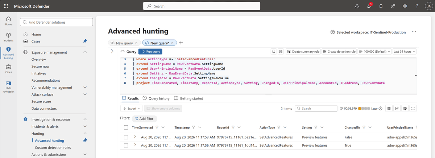
Task: Check the row with ChangedTo False
Action: pos(126,137)
